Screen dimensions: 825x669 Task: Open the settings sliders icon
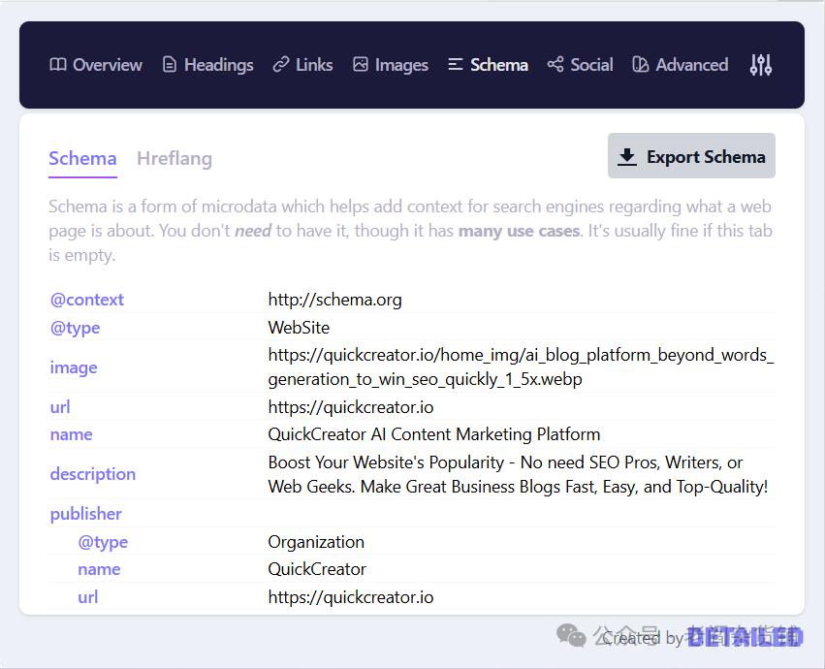761,65
